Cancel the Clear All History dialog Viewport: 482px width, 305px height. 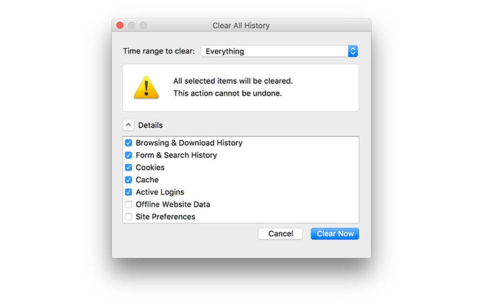(280, 234)
